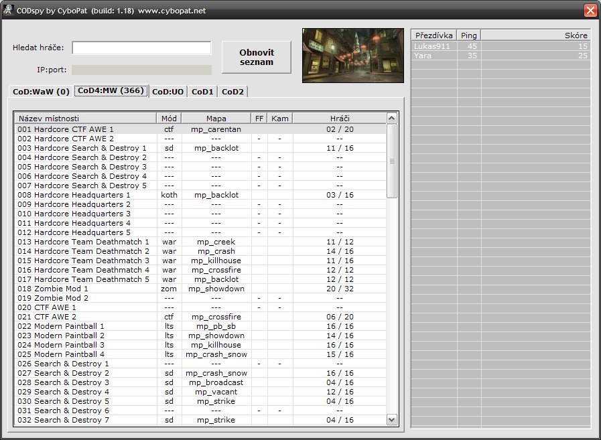Sort players by Přezdívka header
This screenshot has width=601, height=440.
[x=434, y=35]
